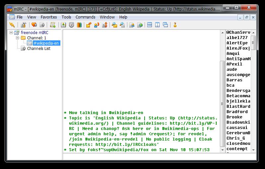Open Colors via the colored books icon
This screenshot has height=169, width=265.
[x=79, y=25]
